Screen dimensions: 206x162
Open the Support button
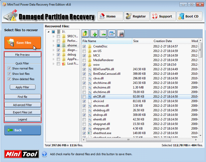click(x=163, y=16)
